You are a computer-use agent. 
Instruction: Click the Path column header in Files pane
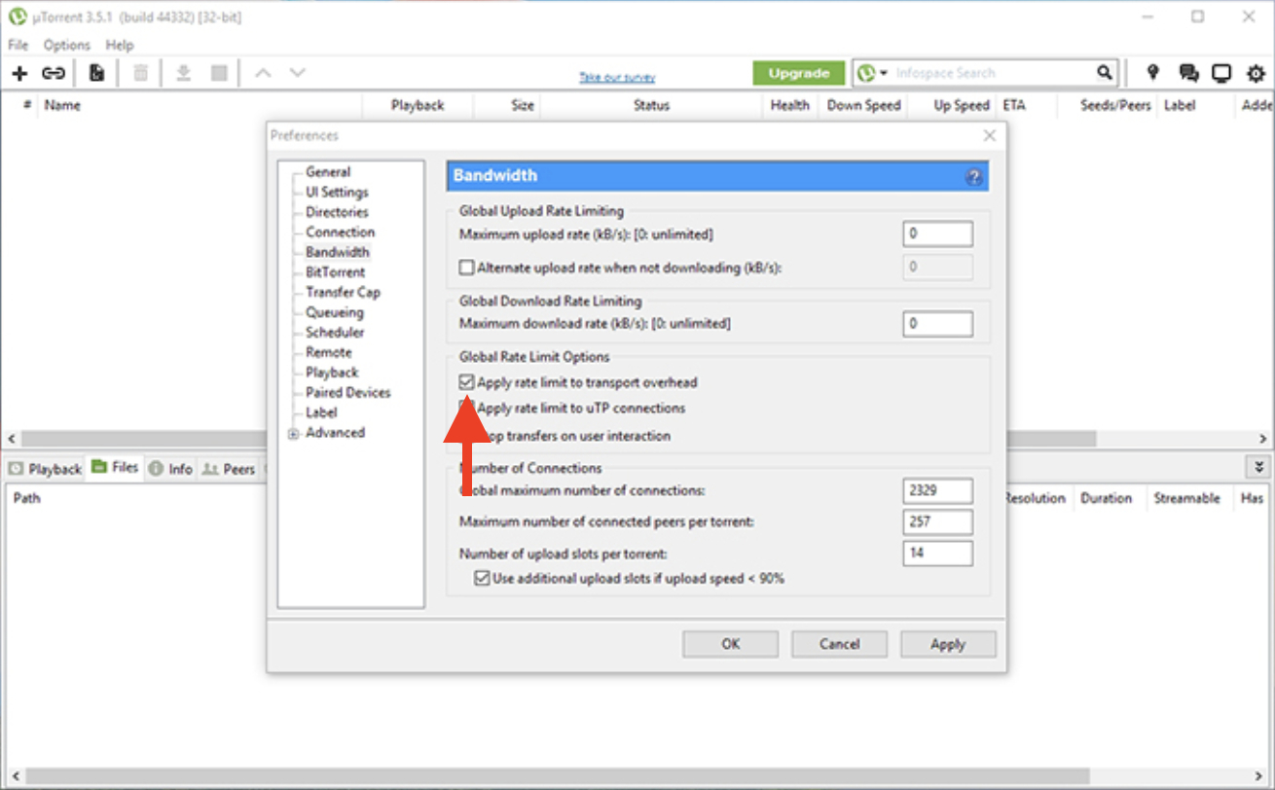[x=27, y=498]
